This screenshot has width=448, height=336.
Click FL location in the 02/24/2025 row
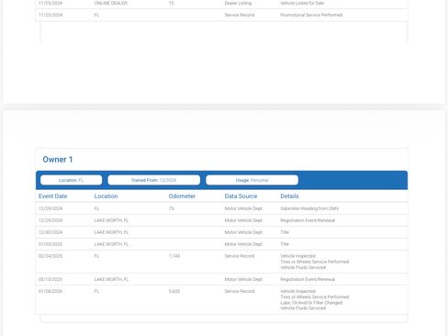(96, 256)
